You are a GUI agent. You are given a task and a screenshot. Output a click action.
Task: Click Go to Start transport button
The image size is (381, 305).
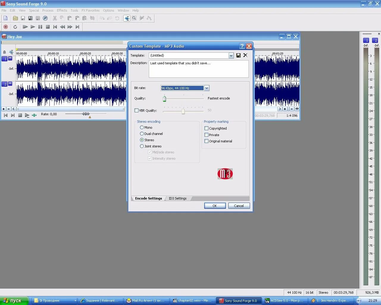tap(55, 27)
